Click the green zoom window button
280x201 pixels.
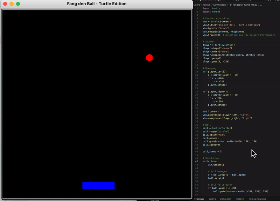(x=18, y=4)
